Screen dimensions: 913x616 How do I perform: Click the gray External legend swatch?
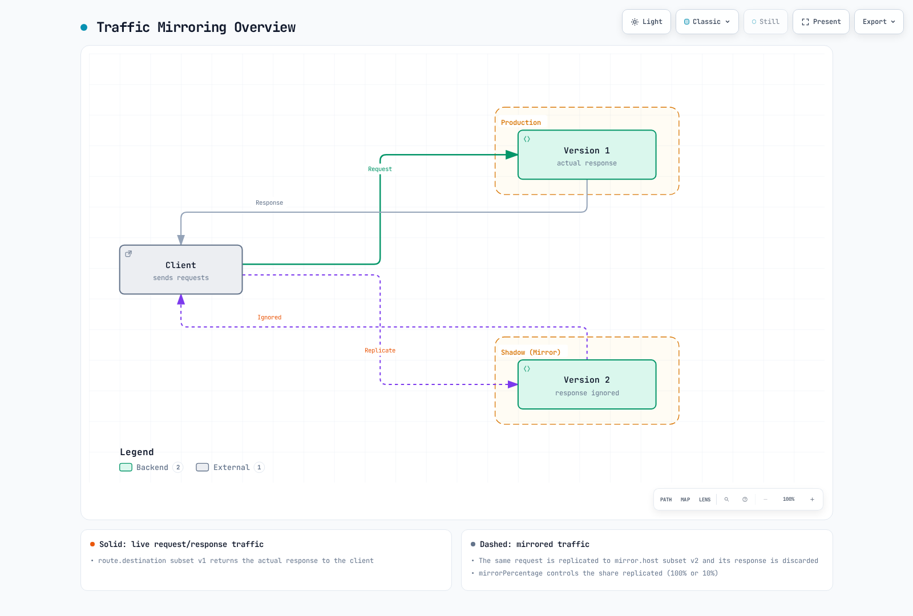tap(202, 467)
